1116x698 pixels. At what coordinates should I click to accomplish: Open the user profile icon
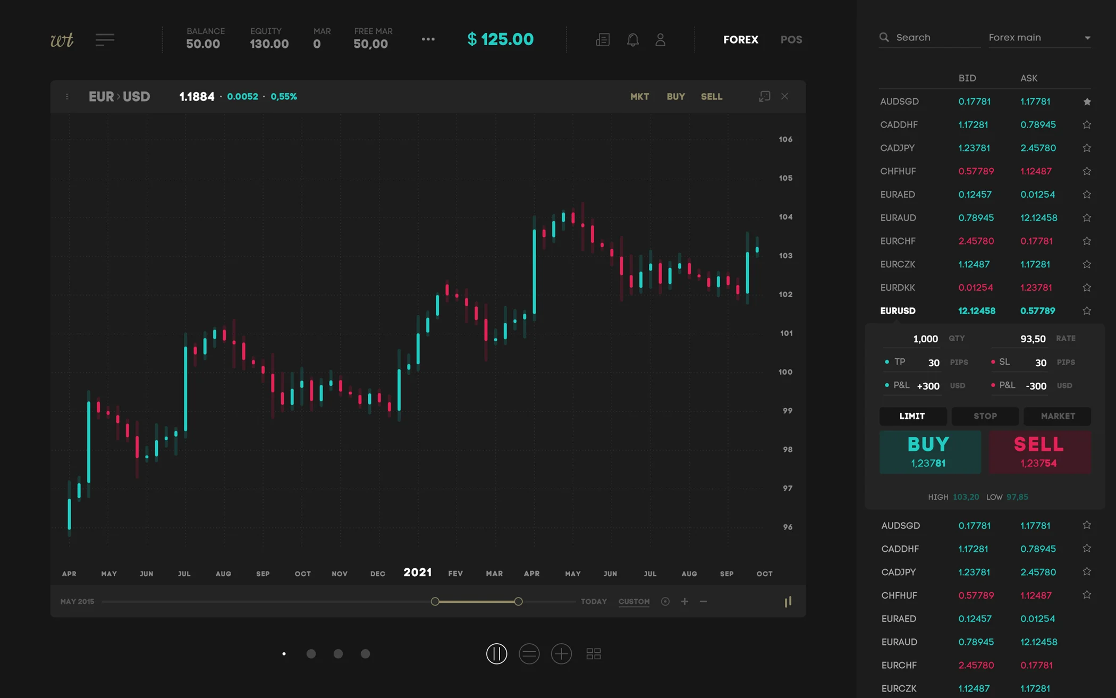click(660, 40)
